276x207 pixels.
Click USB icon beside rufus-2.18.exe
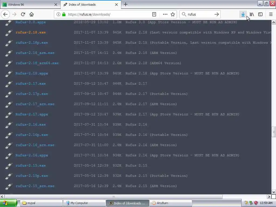pyautogui.click(x=9, y=33)
